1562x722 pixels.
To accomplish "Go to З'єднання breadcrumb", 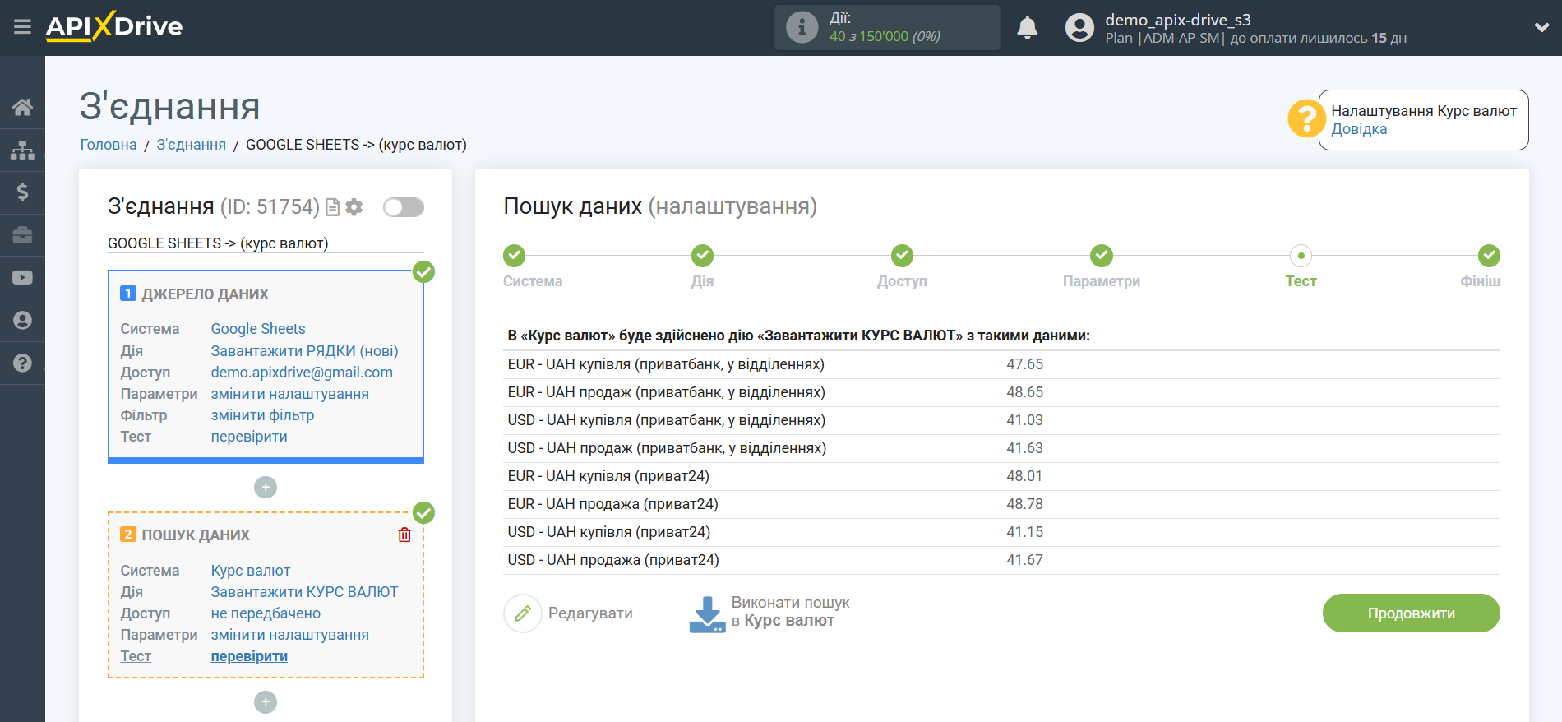I will point(192,145).
